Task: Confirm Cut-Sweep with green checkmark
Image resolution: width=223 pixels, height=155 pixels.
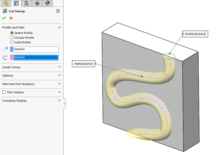Action: [4, 18]
